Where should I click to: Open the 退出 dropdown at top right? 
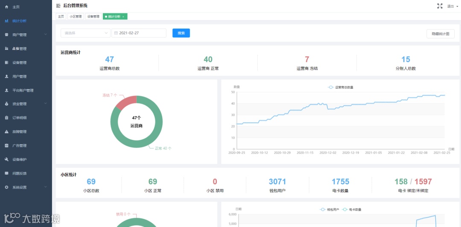452,6
